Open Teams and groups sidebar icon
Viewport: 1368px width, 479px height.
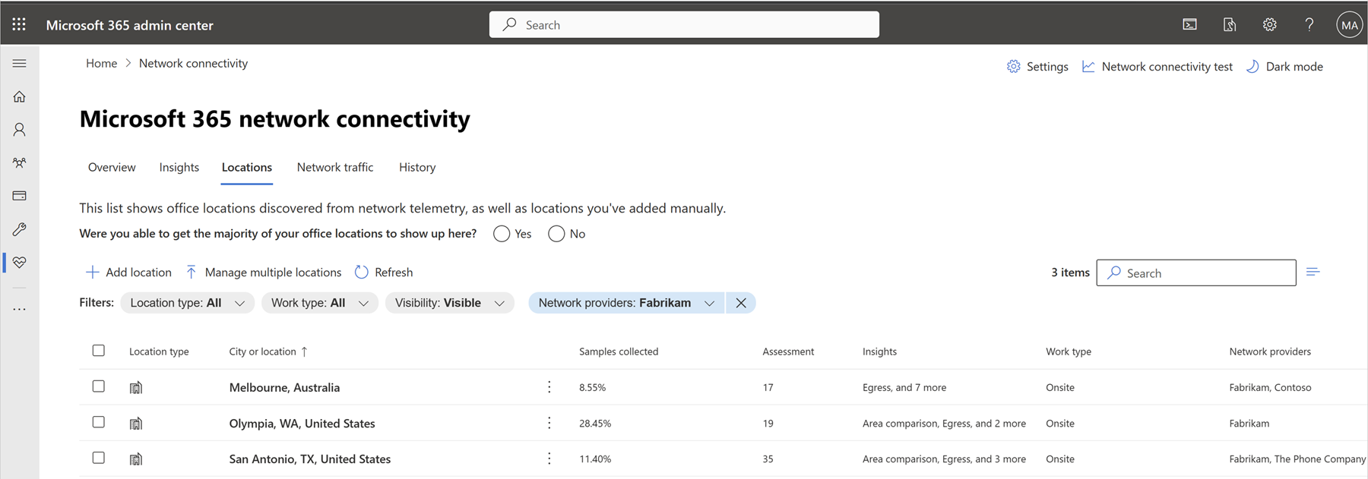pyautogui.click(x=19, y=163)
